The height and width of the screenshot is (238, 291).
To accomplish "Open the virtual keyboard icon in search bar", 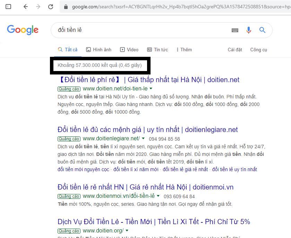I will point(235,30).
